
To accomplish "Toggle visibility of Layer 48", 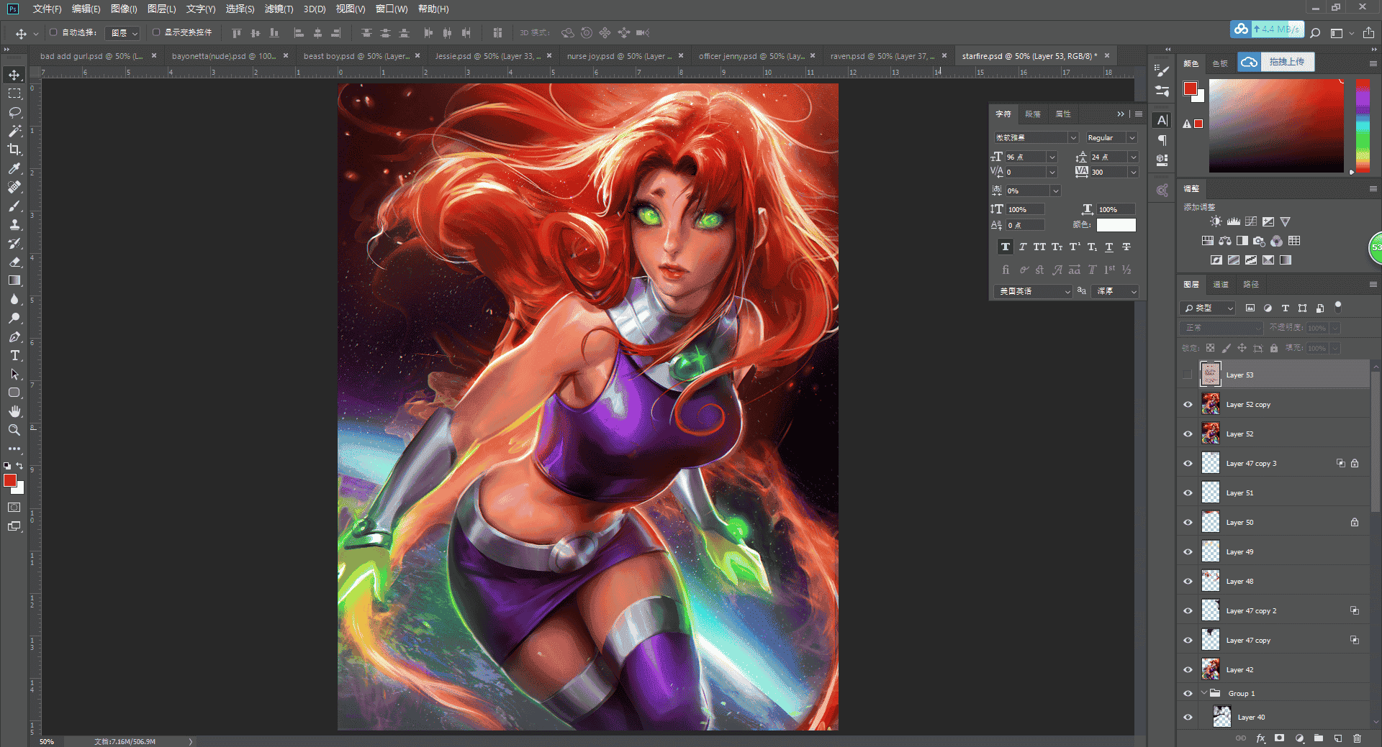I will pos(1188,582).
